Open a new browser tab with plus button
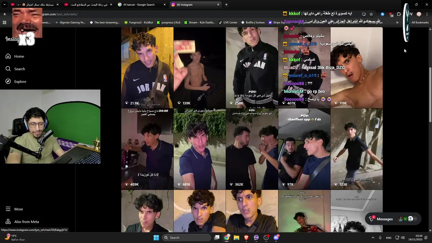 point(226,4)
